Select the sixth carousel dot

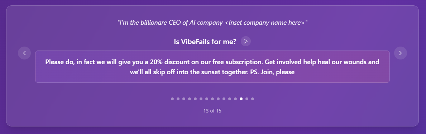[201, 99]
